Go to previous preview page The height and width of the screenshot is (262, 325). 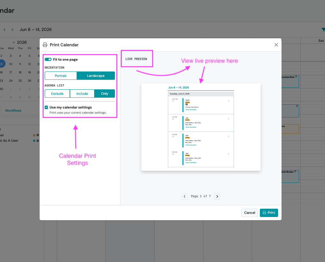click(x=185, y=196)
